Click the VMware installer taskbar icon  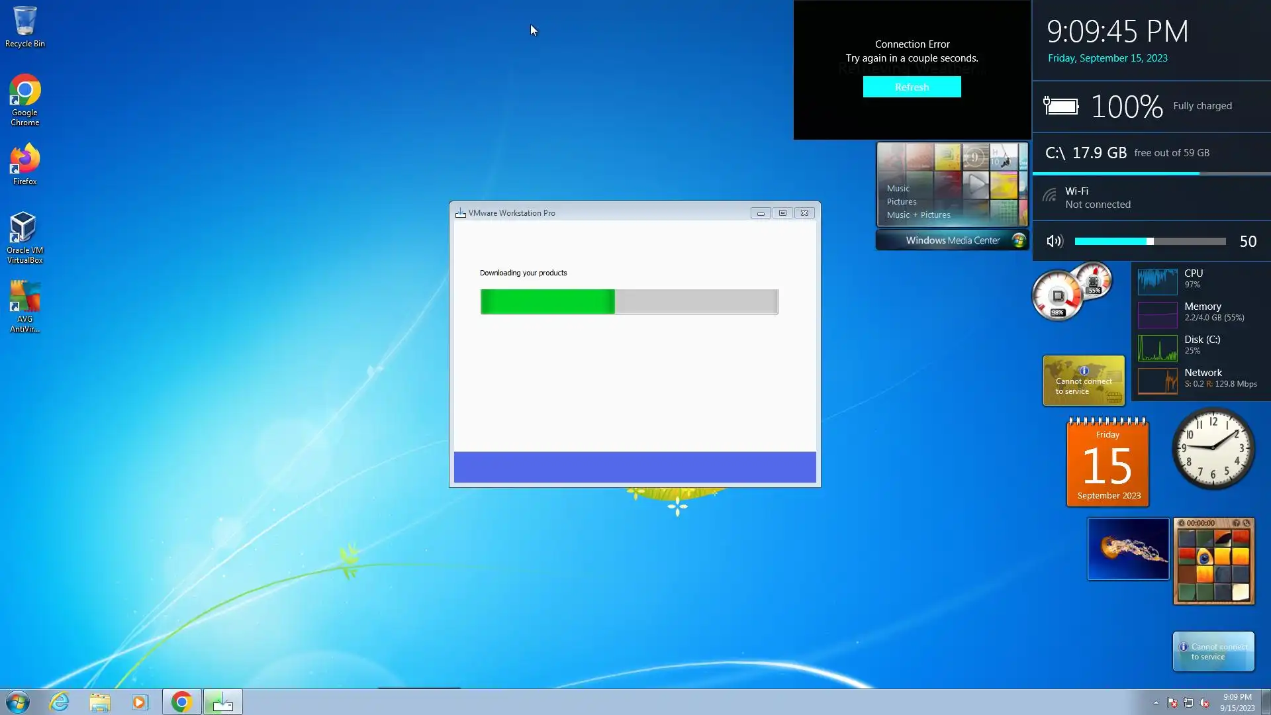point(222,702)
